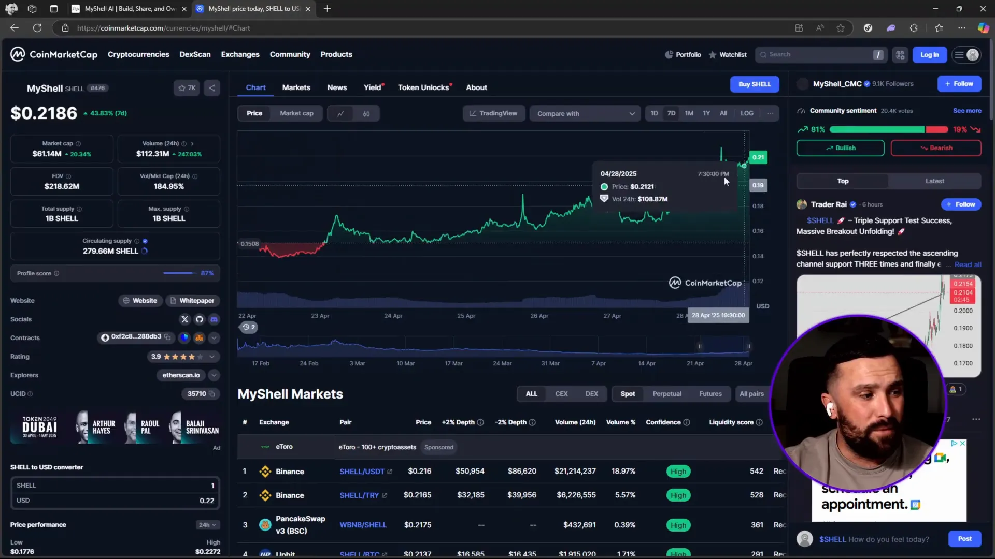995x559 pixels.
Task: Switch to line chart icon
Action: click(340, 113)
